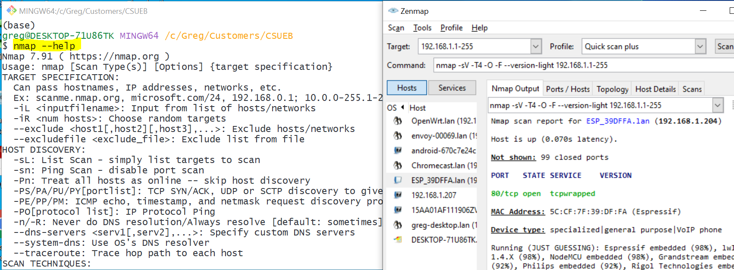Image resolution: width=734 pixels, height=270 pixels.
Task: Toggle host sort arrow beside OS column
Action: pyautogui.click(x=403, y=107)
